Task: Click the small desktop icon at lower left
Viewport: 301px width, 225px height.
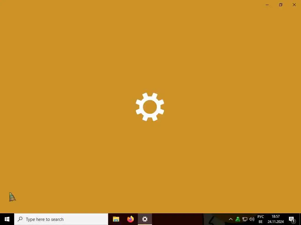Action: [12, 197]
